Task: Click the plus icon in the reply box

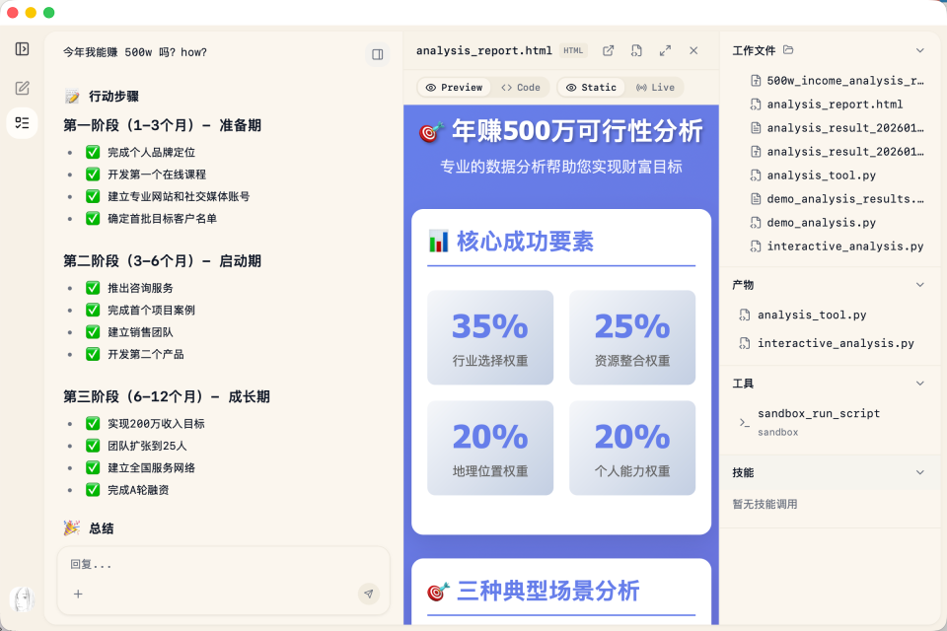Action: click(79, 595)
